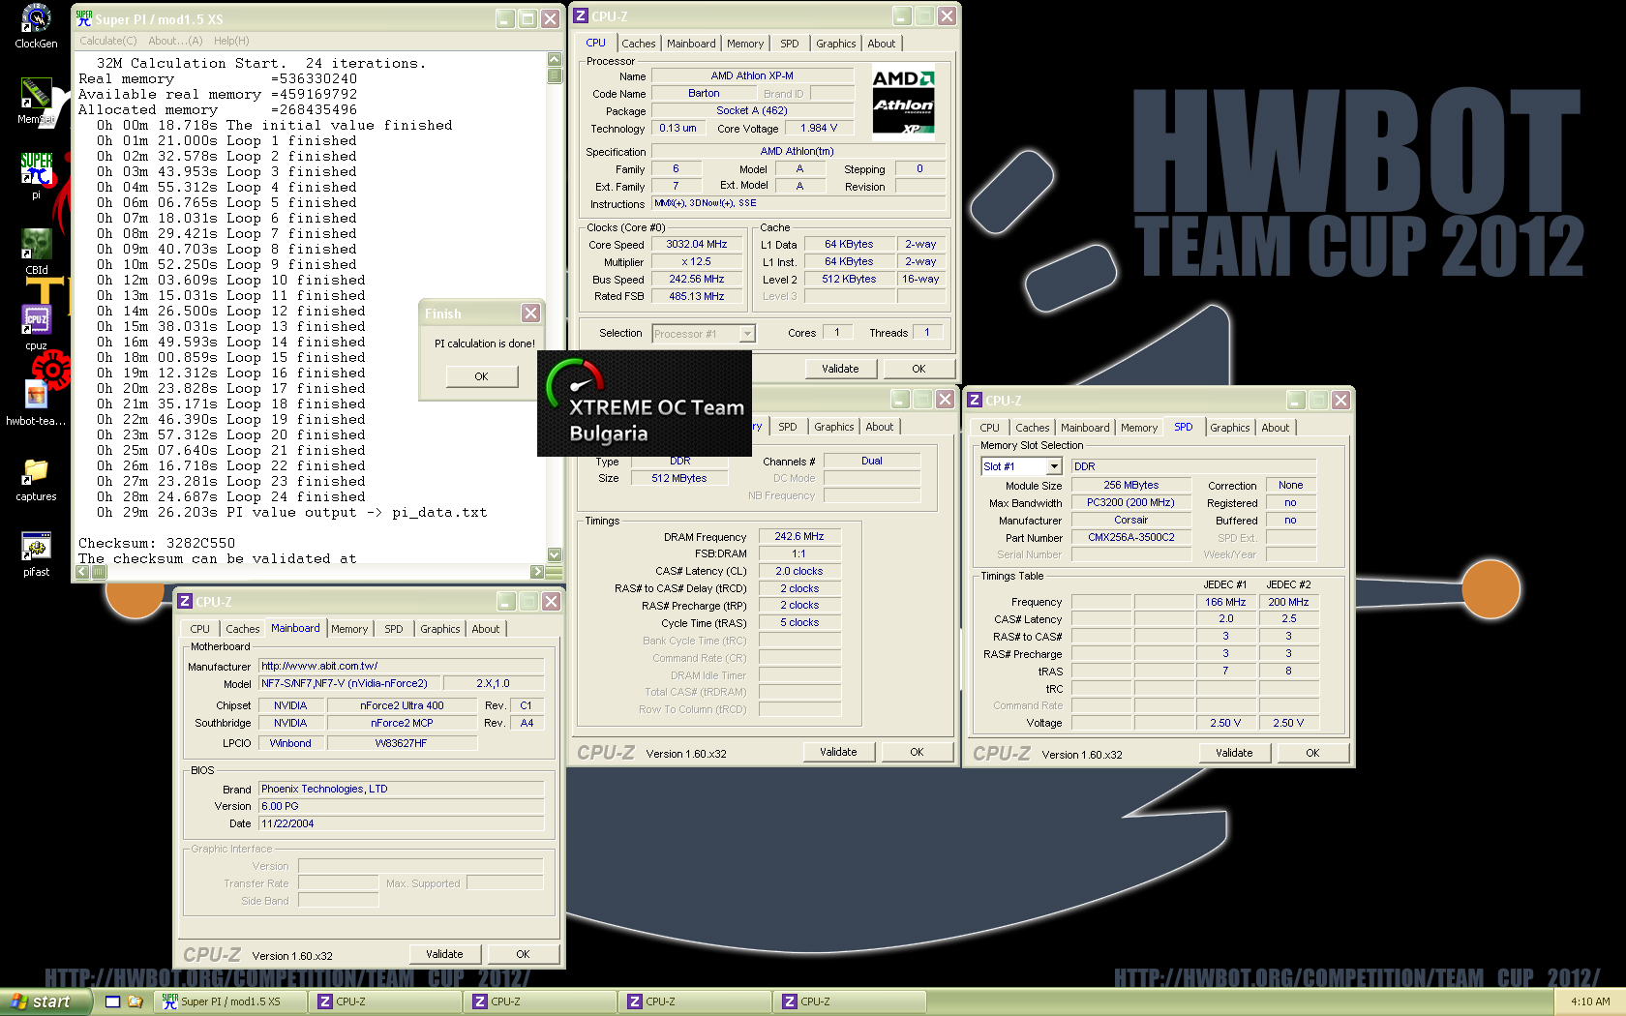
Task: Open the MemSet desktop icon
Action: tap(36, 102)
